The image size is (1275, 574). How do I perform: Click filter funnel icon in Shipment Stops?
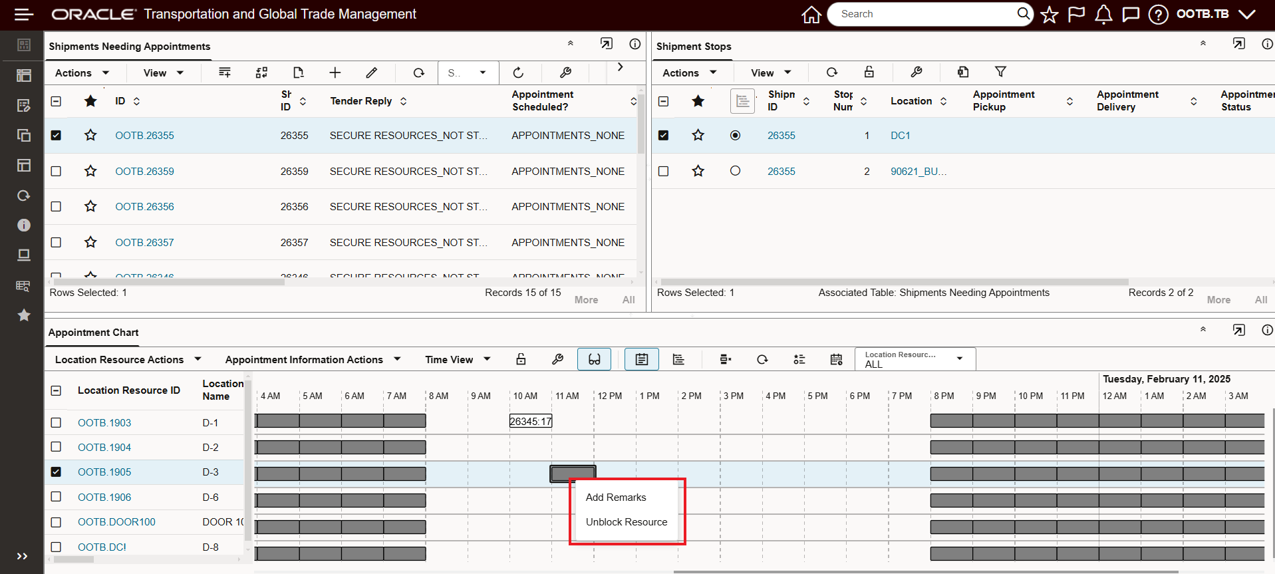[x=1000, y=72]
